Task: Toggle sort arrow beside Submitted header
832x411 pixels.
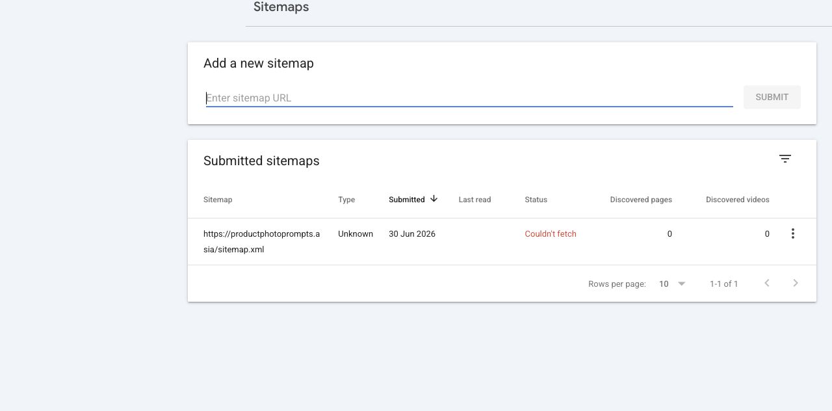Action: pyautogui.click(x=434, y=199)
